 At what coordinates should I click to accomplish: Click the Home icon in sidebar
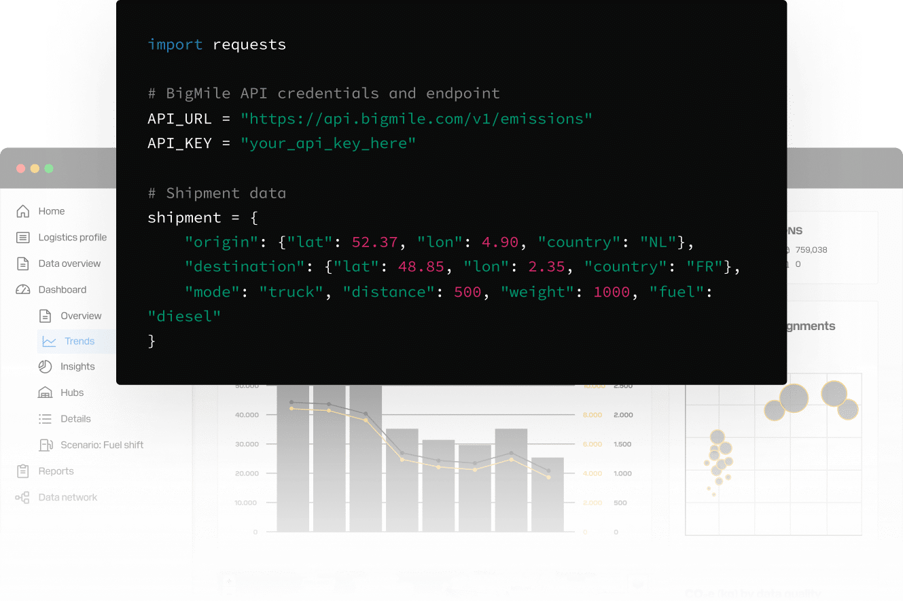click(x=23, y=211)
